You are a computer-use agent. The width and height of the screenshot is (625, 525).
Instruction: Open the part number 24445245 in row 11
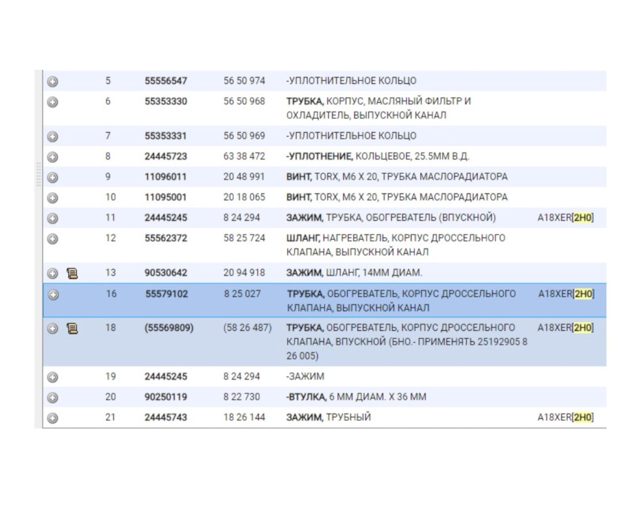pyautogui.click(x=166, y=218)
